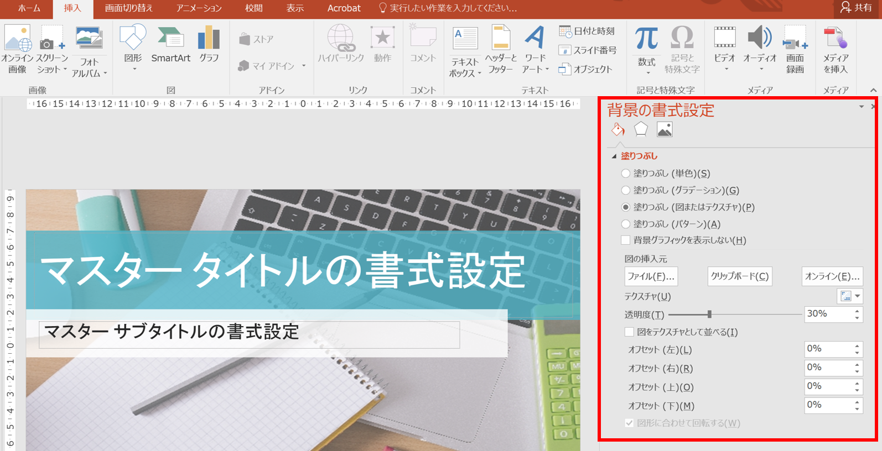Open the Acrobat tab
Screen dimensions: 882x451
click(344, 8)
